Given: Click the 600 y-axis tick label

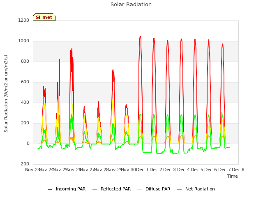Looking at the screenshot, I should point(25,82).
